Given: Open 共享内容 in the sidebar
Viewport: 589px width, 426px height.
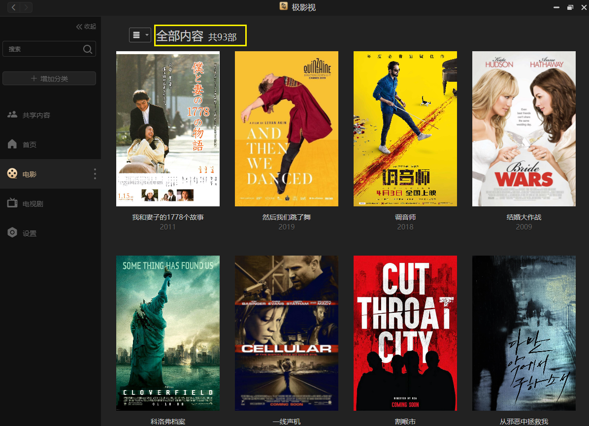Looking at the screenshot, I should coord(36,115).
